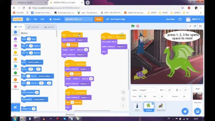215x121 pixels.
Task: Open the SMART-IT account dropdown
Action: [194, 19]
